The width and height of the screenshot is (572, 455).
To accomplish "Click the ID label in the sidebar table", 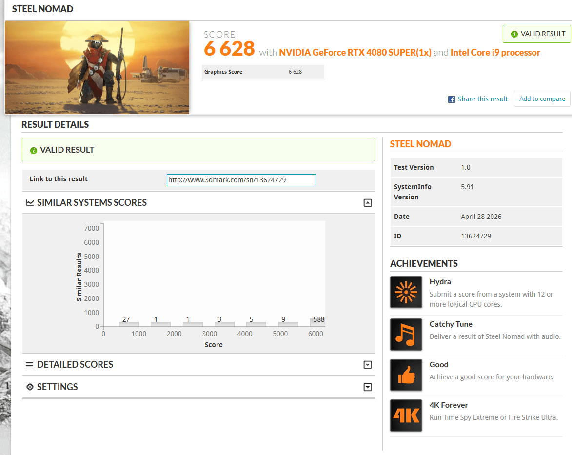I will tap(397, 236).
